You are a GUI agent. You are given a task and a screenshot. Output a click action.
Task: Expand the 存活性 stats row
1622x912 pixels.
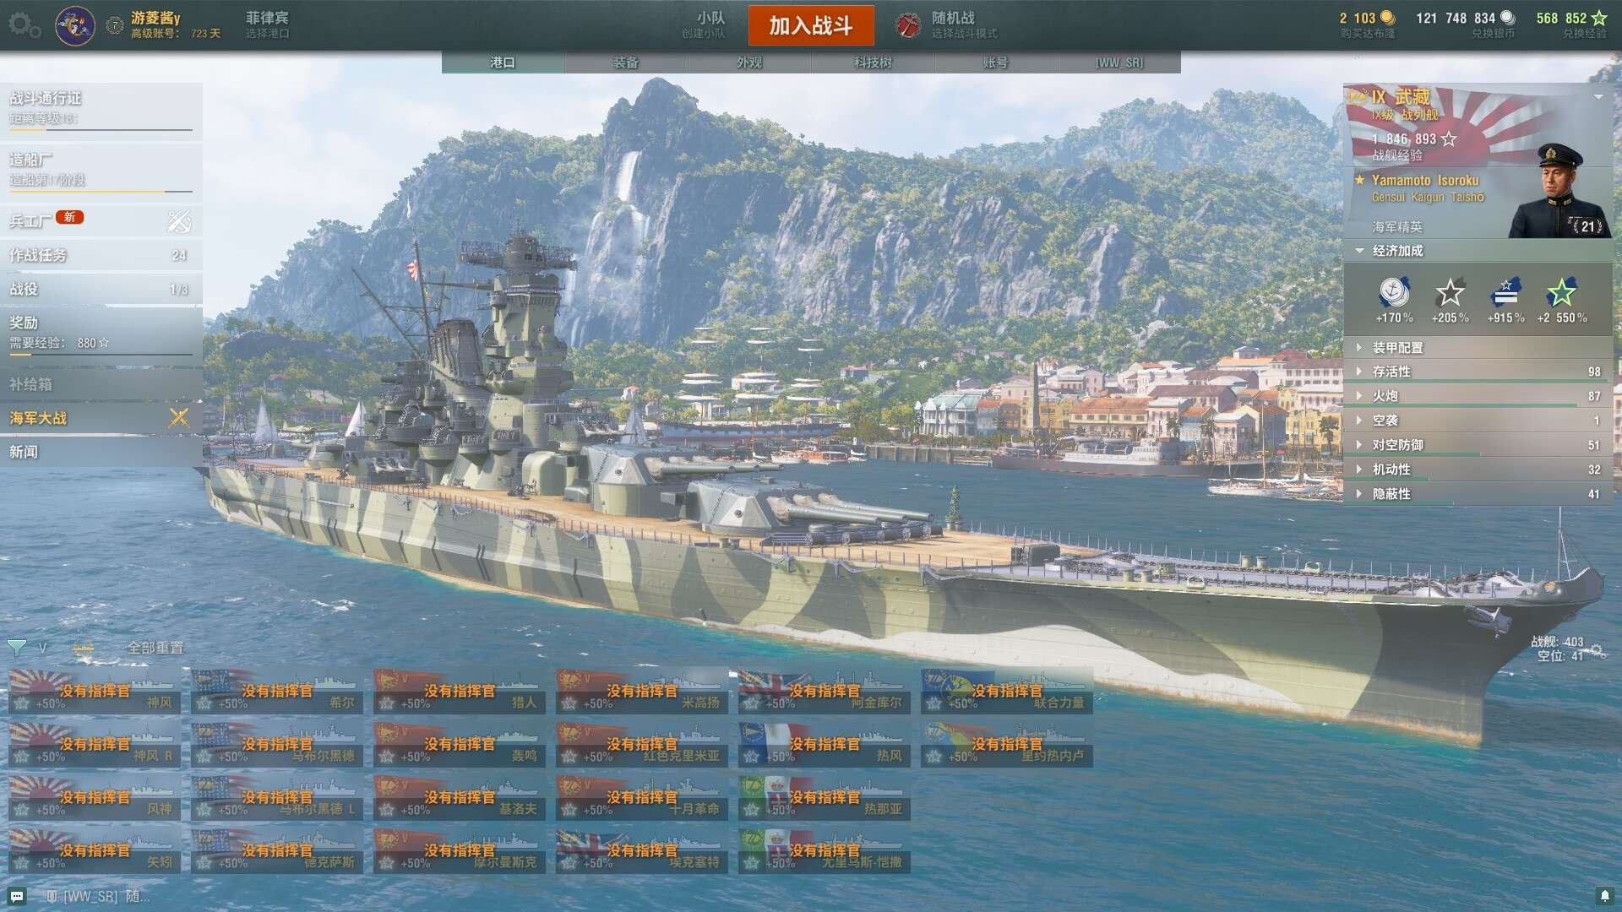1478,372
